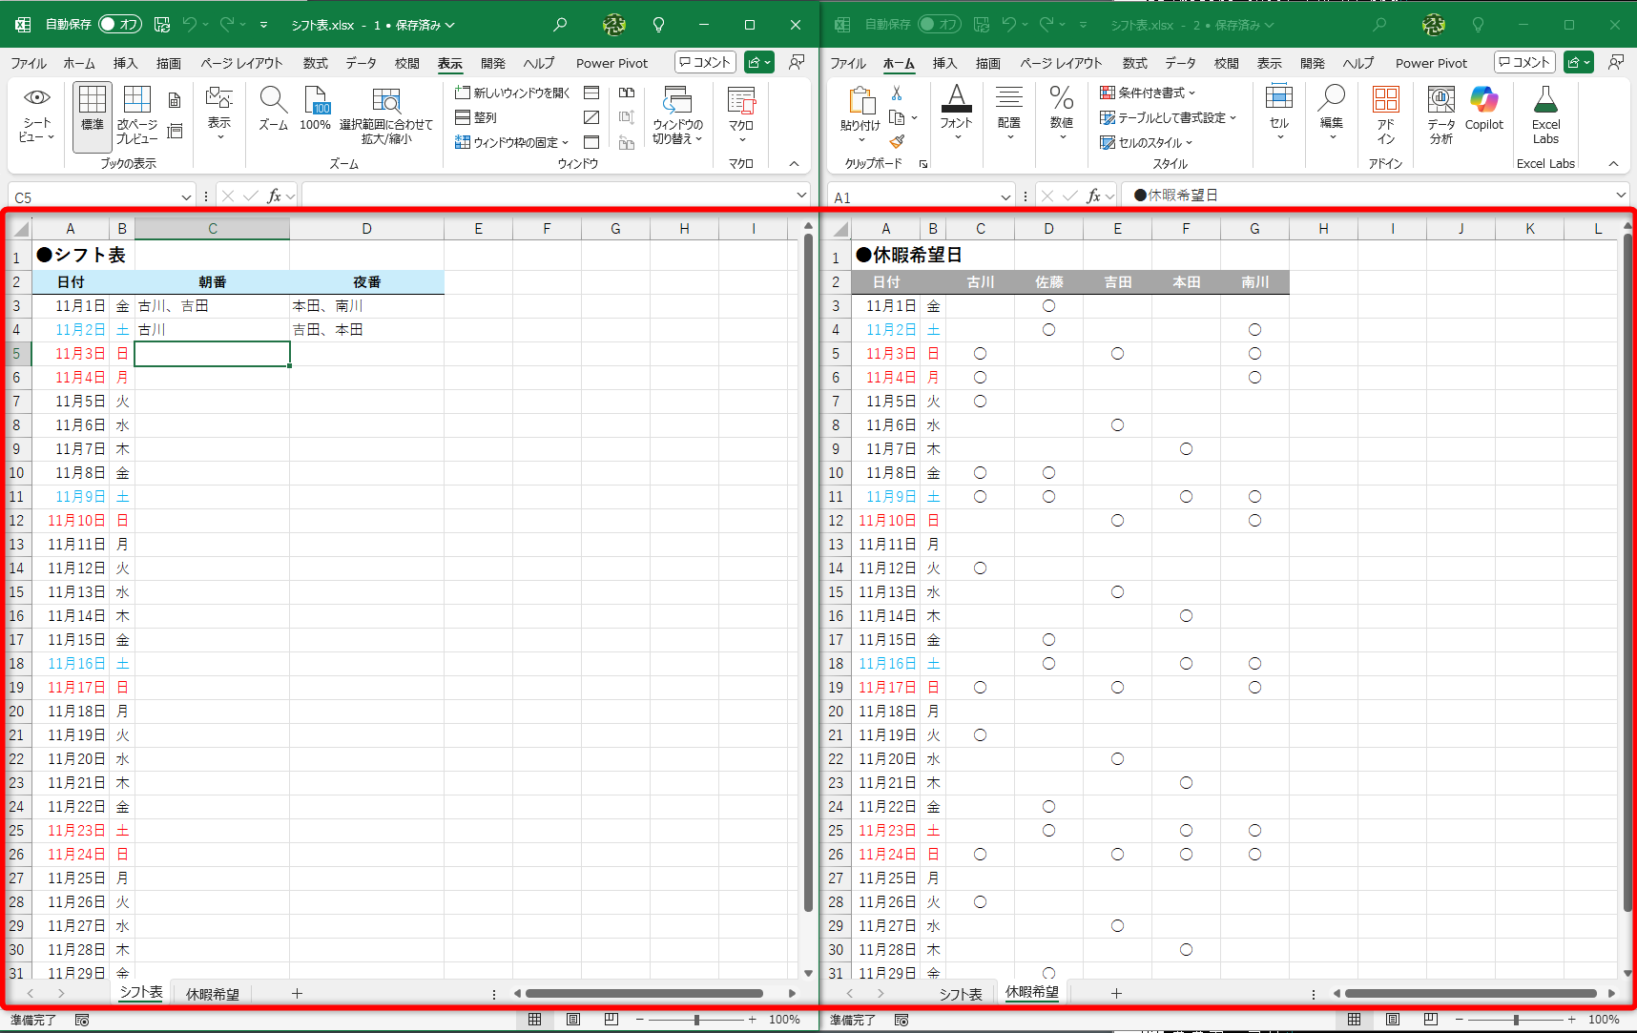Switch to Page Layout view in left status bar
This screenshot has height=1033, width=1637.
[573, 1020]
